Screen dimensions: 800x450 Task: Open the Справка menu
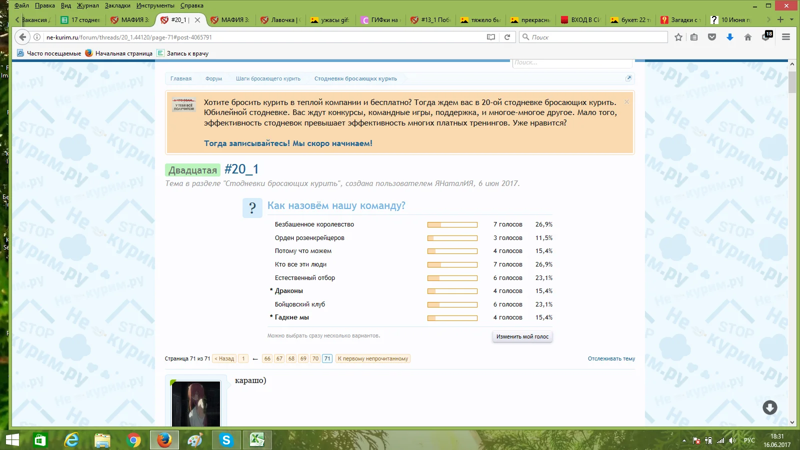[192, 5]
